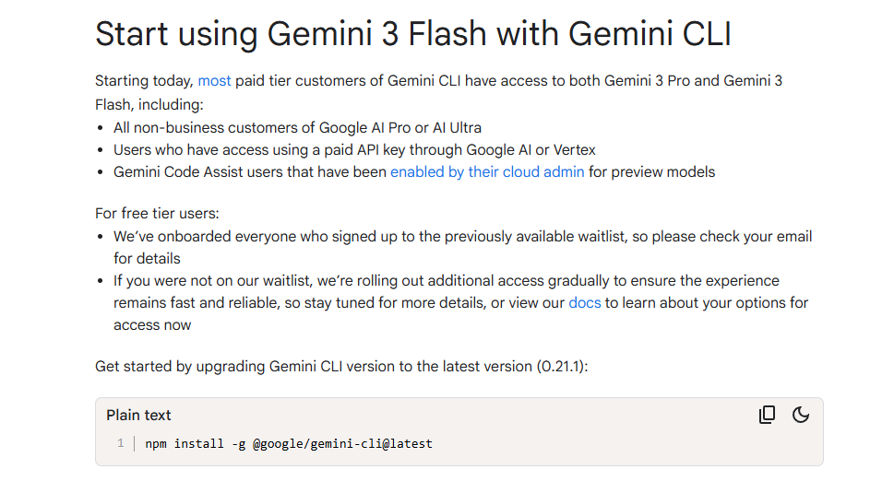
Task: Click the "npm" word in the code
Action: pyautogui.click(x=156, y=444)
